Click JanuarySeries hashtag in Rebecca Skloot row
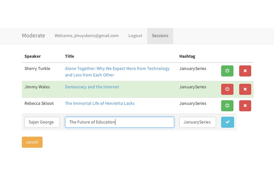Image resolution: width=274 pixels, height=195 pixels. click(193, 103)
